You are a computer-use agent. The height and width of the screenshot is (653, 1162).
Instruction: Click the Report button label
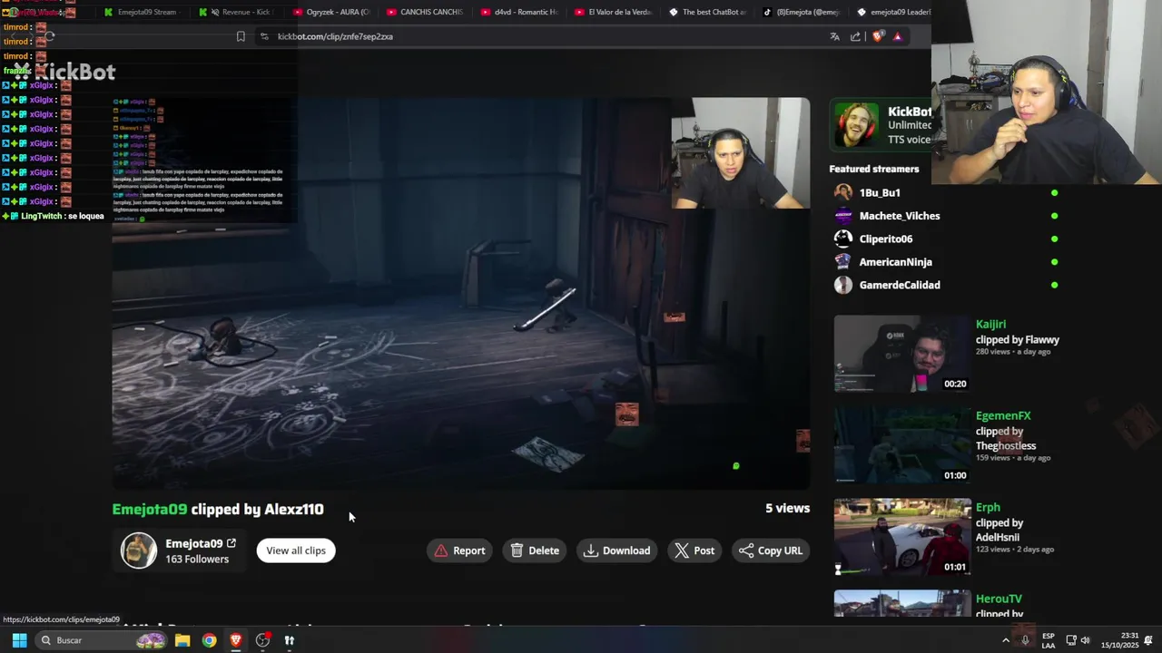click(468, 551)
